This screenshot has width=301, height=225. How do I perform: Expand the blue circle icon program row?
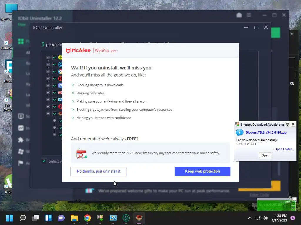(x=48, y=64)
